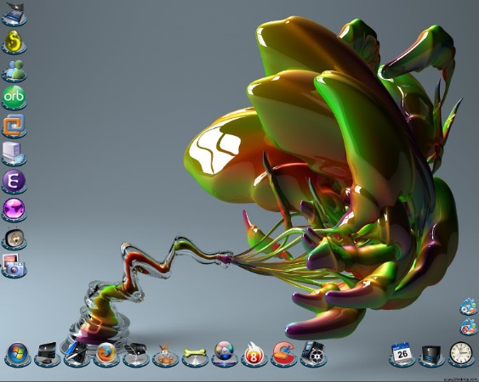
Task: Launch the Firefox browser dock icon
Action: coord(106,354)
